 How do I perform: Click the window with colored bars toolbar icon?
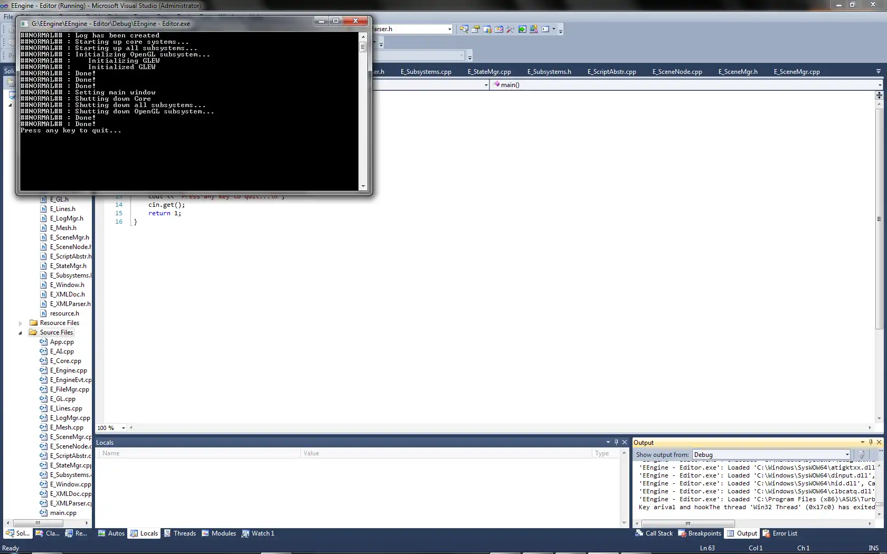coord(487,29)
